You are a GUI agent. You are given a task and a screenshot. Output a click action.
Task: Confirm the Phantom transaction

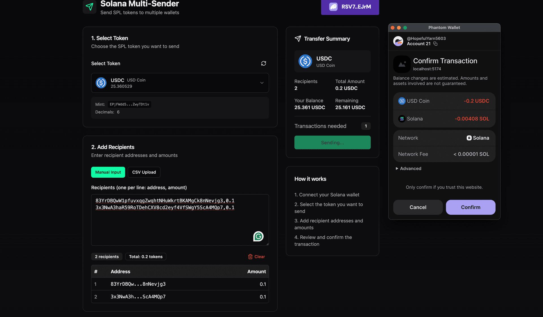[x=471, y=207]
